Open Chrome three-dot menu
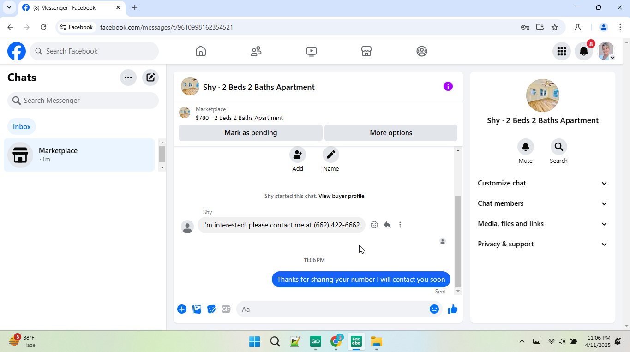Image resolution: width=630 pixels, height=352 pixels. click(x=620, y=27)
